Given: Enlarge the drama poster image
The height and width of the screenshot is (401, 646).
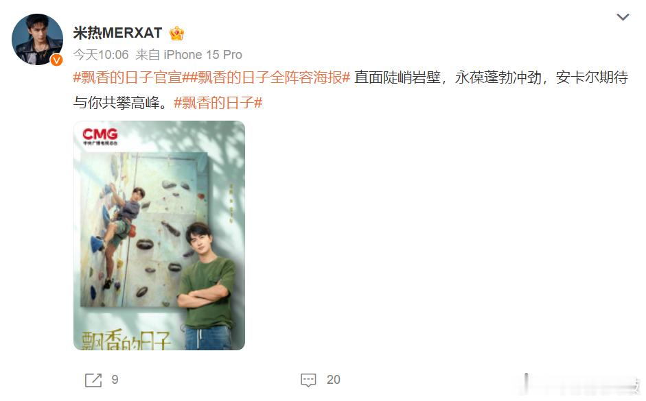Looking at the screenshot, I should (x=159, y=235).
